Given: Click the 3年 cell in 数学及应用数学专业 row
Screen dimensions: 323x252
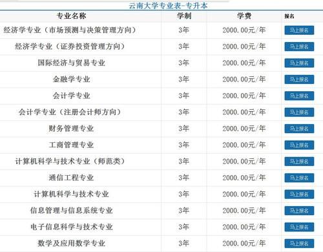Looking at the screenshot, I should [x=184, y=244].
